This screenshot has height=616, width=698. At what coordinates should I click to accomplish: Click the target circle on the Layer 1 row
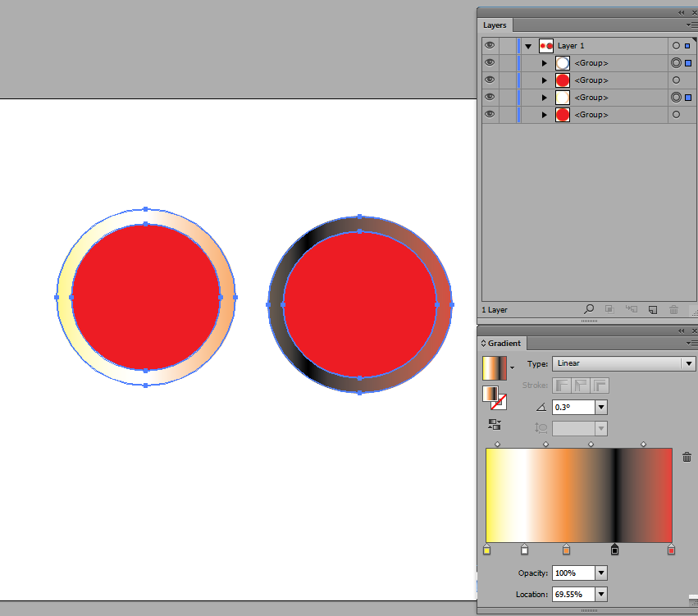[x=676, y=46]
